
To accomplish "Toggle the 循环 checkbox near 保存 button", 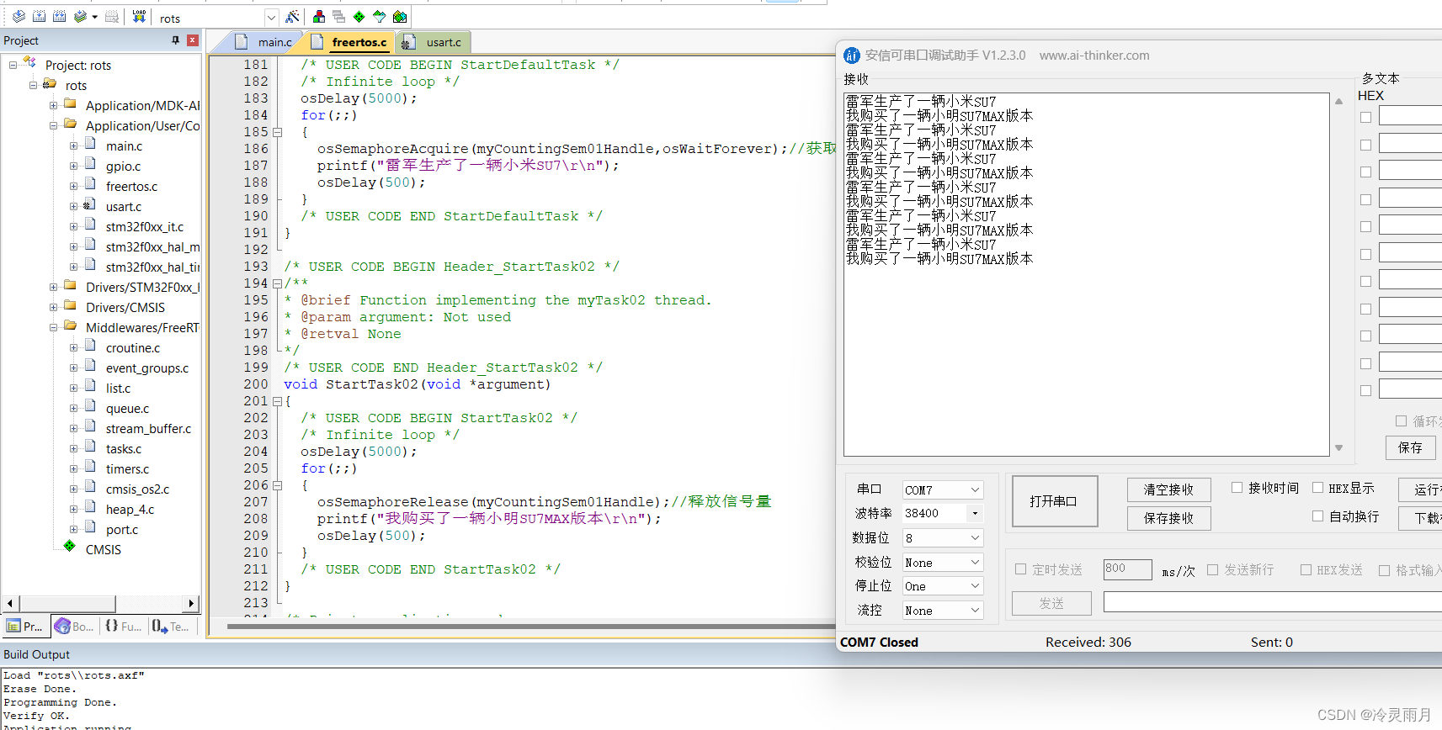I will tap(1401, 421).
